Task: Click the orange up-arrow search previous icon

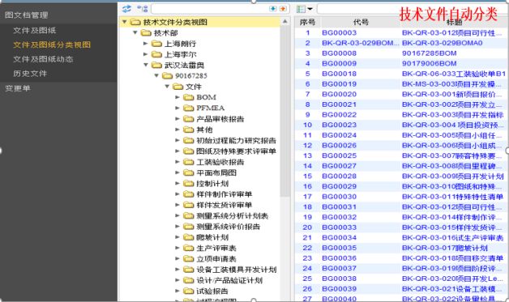Action: coord(283,9)
